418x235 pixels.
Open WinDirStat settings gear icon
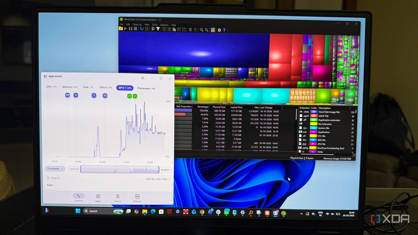tap(219, 30)
